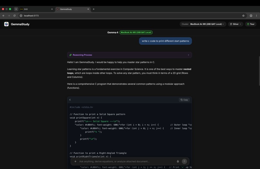The height and width of the screenshot is (169, 260).
Task: Click the site information icon
Action: (x=21, y=15)
